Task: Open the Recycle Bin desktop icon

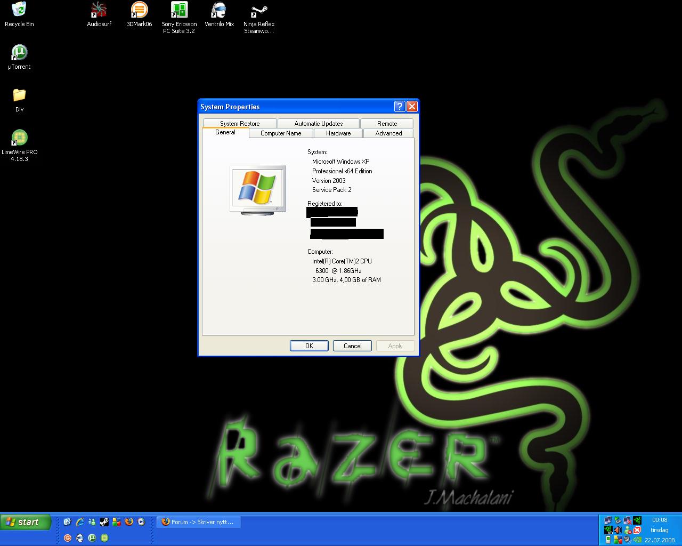Action: 19,14
